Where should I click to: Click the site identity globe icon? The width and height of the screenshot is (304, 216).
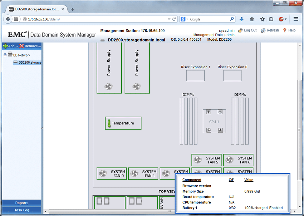(25, 19)
